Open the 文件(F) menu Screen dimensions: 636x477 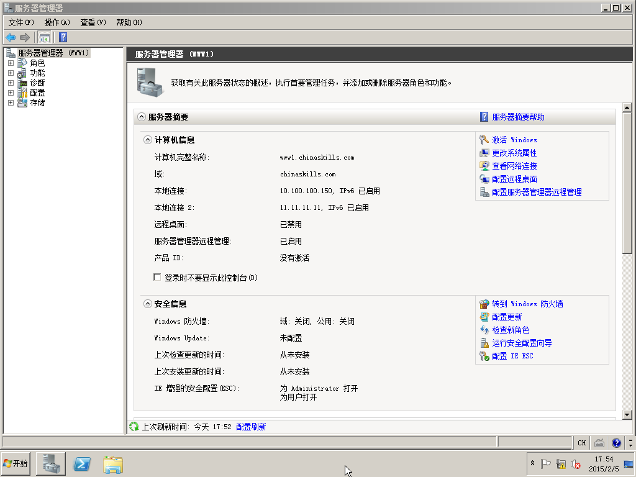21,22
